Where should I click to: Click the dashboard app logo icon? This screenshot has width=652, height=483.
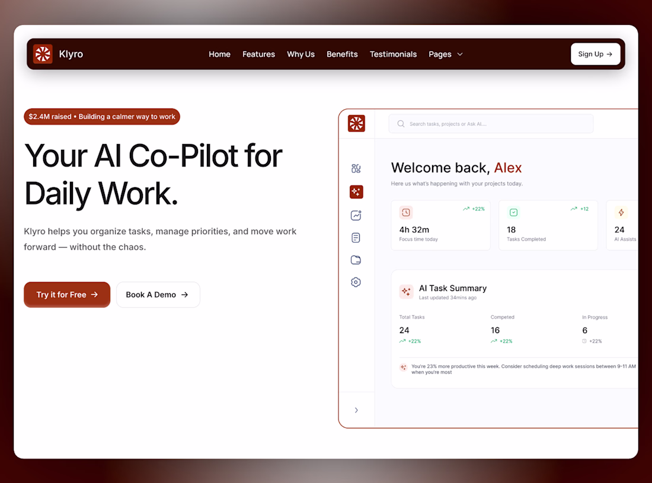356,123
